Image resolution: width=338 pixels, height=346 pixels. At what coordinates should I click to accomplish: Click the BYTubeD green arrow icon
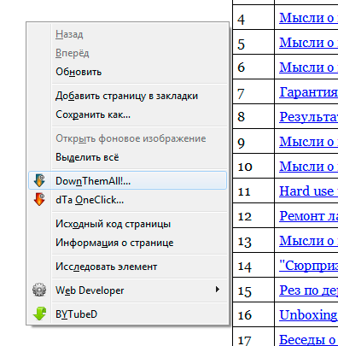coord(39,314)
